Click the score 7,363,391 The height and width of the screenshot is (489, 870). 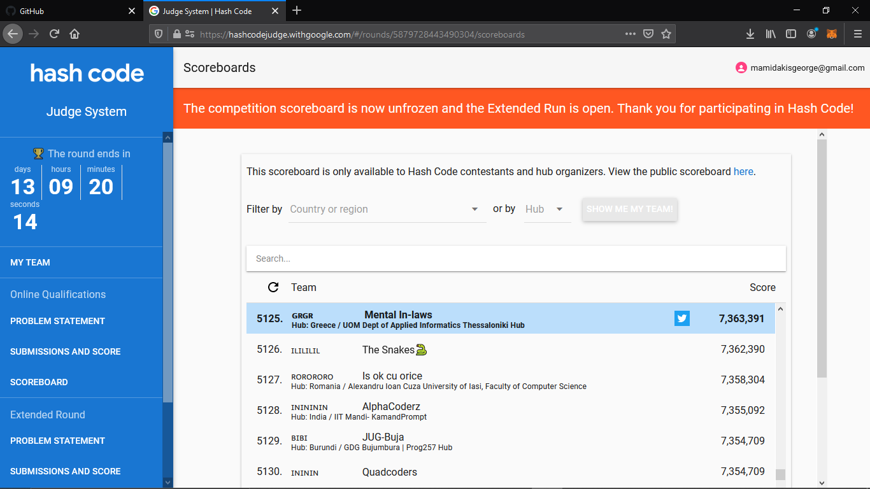[741, 318]
